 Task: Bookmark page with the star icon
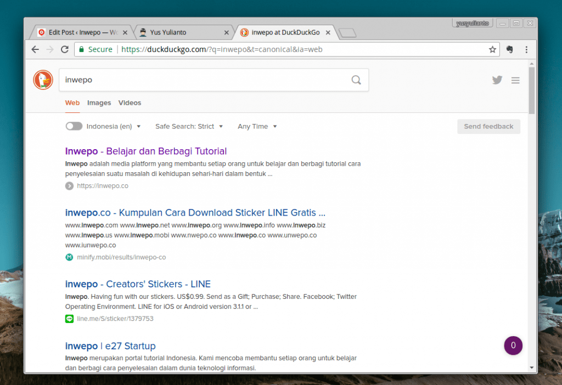point(492,49)
